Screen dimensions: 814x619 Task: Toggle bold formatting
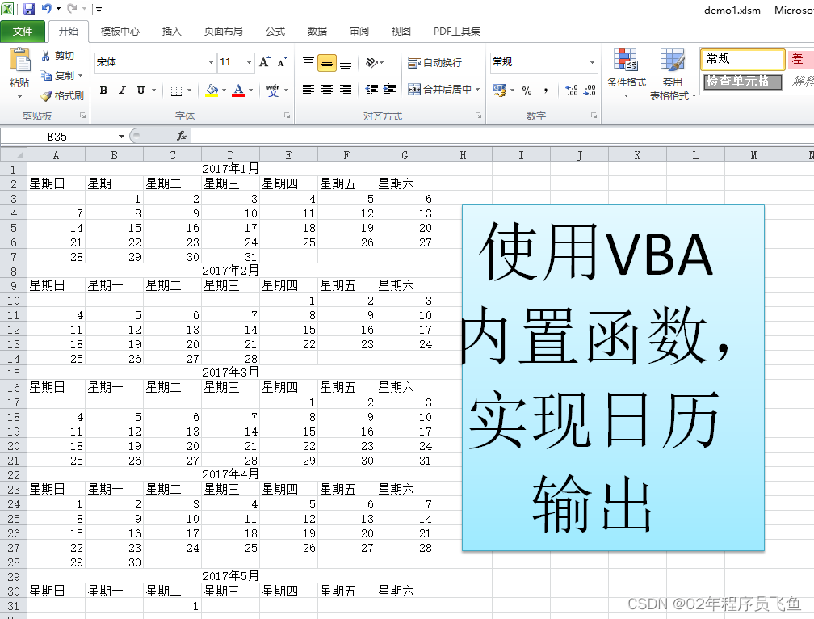pos(104,91)
